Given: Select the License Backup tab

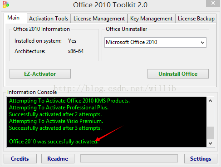Looking at the screenshot, I should pos(196,19).
